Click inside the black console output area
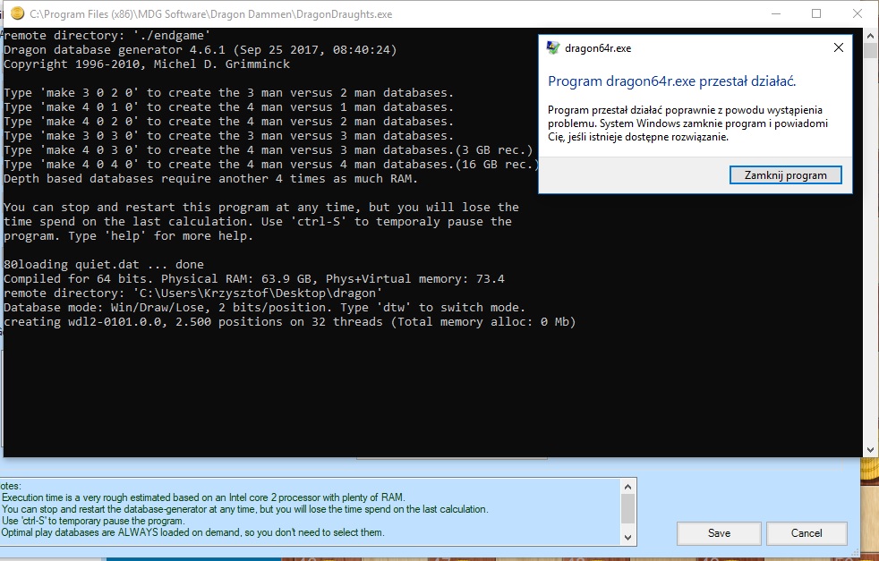This screenshot has width=879, height=561. tap(269, 385)
